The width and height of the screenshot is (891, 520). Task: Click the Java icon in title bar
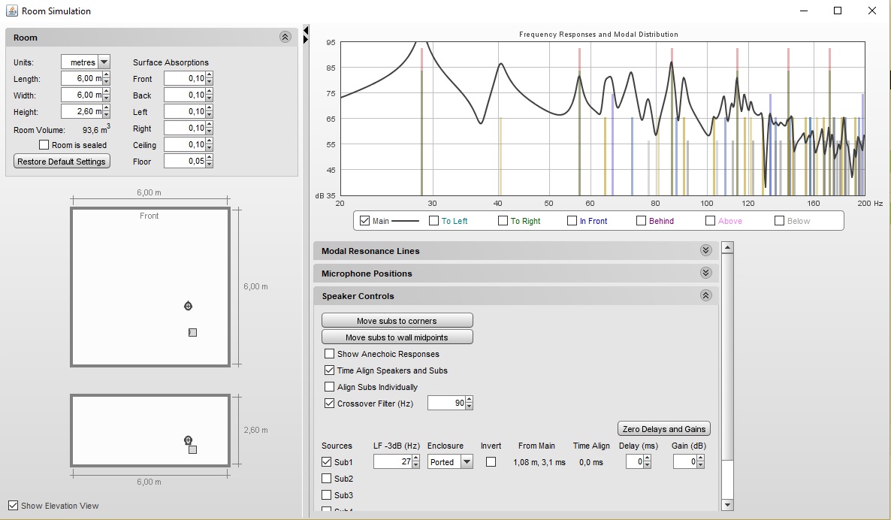point(11,11)
